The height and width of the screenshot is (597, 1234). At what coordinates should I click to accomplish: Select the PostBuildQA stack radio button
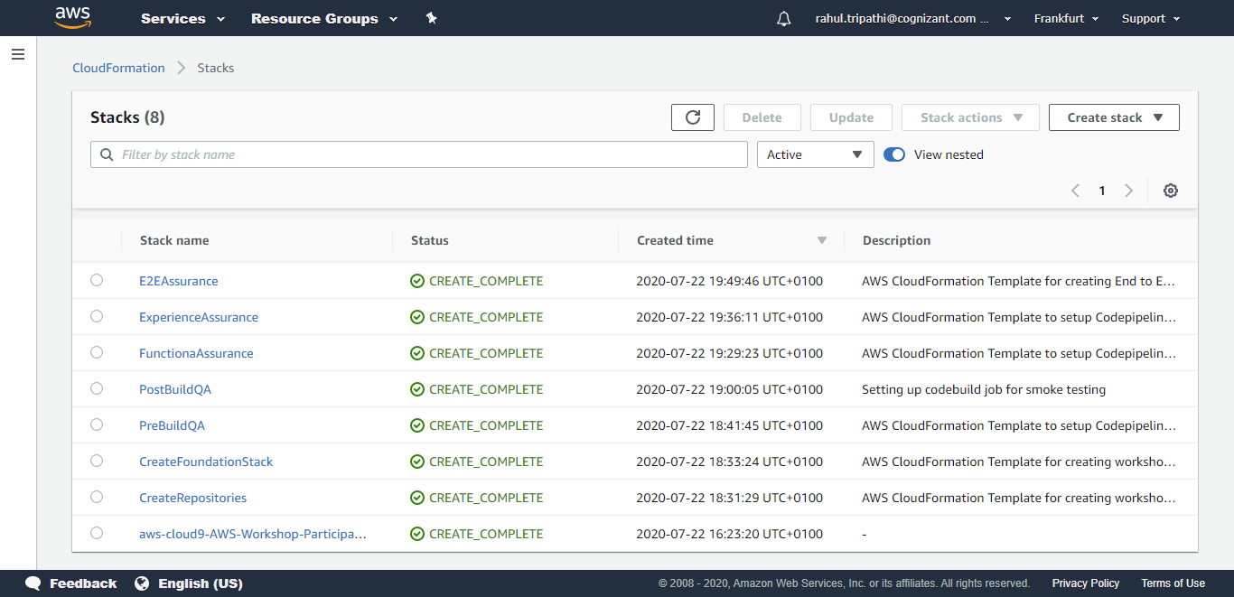point(97,388)
